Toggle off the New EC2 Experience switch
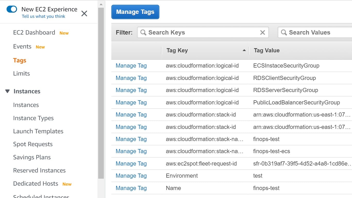 coord(12,9)
